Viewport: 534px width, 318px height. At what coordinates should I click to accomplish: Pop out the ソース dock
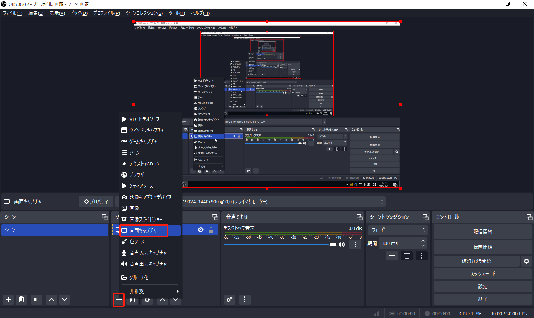point(215,217)
